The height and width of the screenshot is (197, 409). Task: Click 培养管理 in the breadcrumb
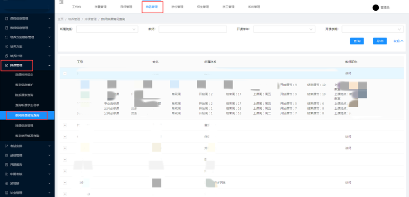coord(74,19)
